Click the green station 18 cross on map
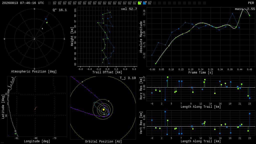256x144 pixels. [15, 133]
